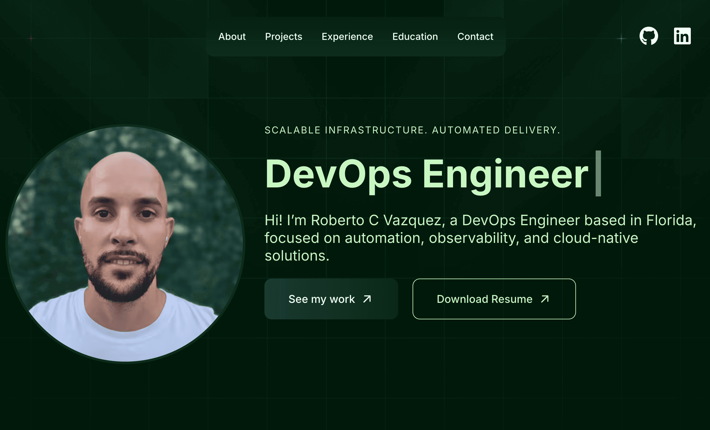The image size is (710, 430).
Task: Click the Scalable Infrastructure tagline
Action: tap(412, 130)
